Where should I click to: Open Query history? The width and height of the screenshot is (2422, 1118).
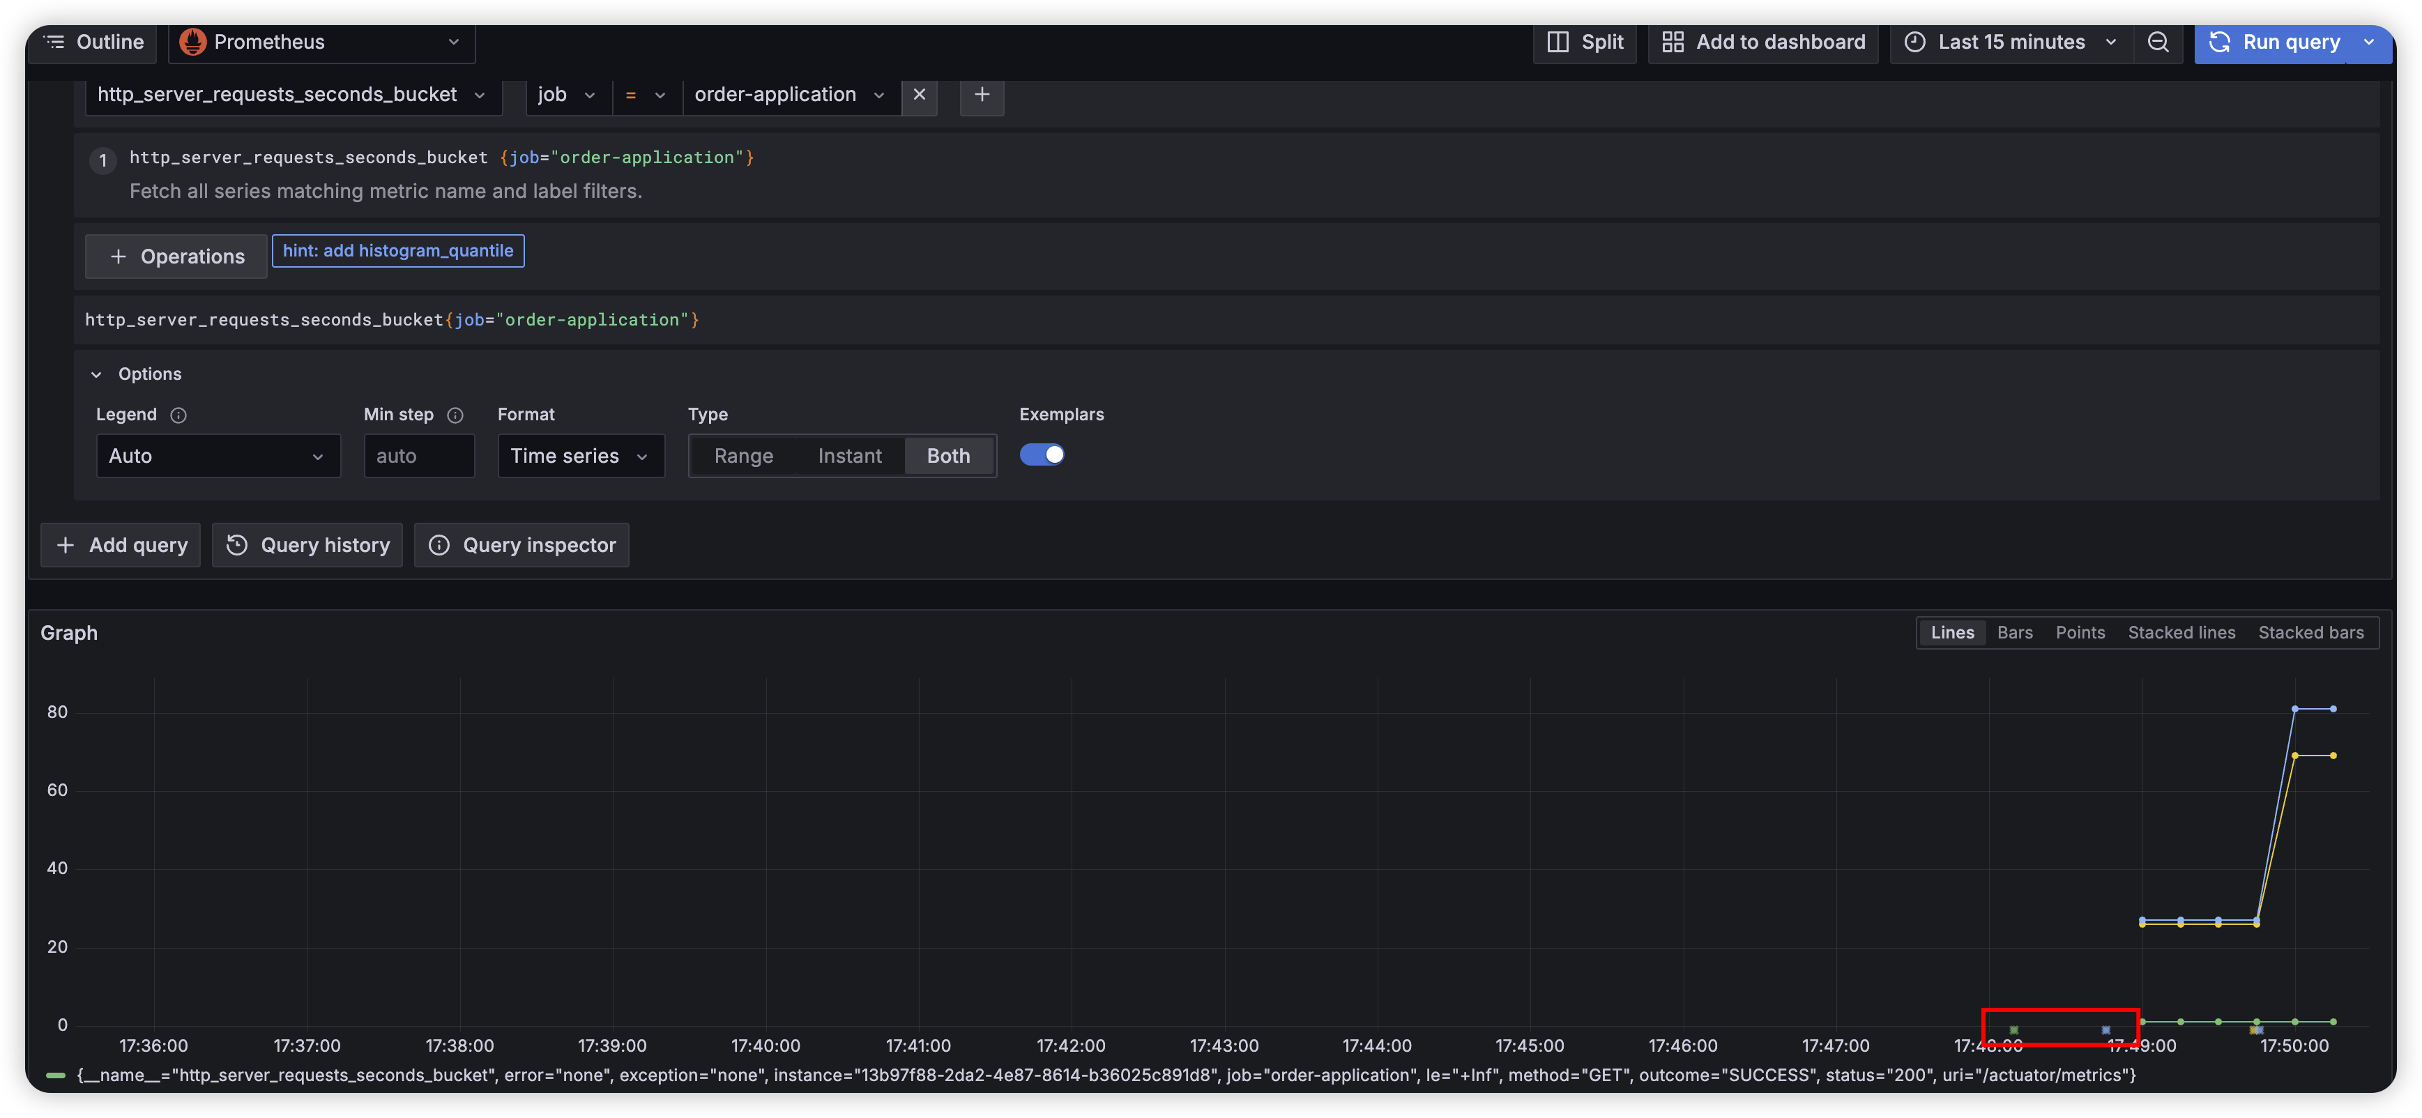(x=307, y=545)
